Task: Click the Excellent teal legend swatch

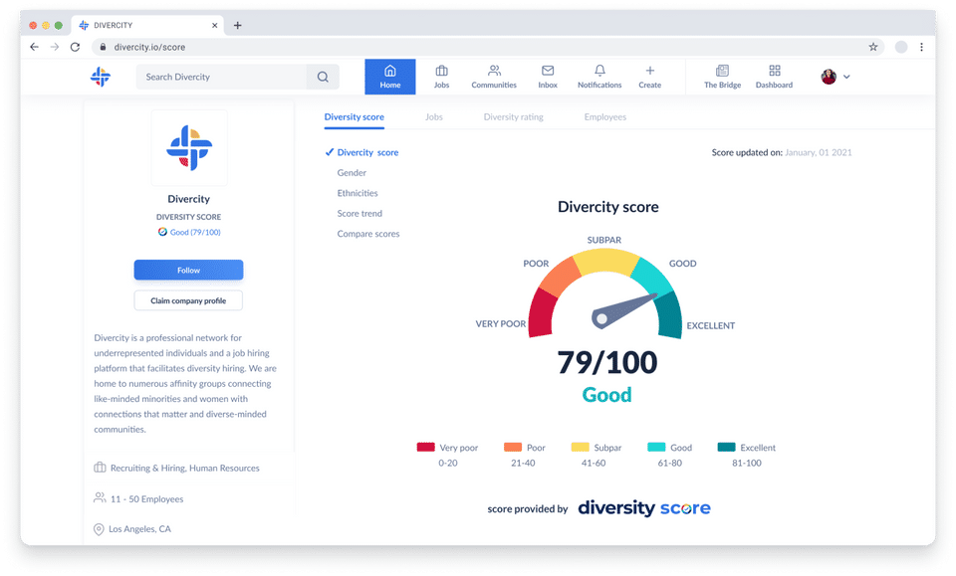Action: tap(727, 447)
